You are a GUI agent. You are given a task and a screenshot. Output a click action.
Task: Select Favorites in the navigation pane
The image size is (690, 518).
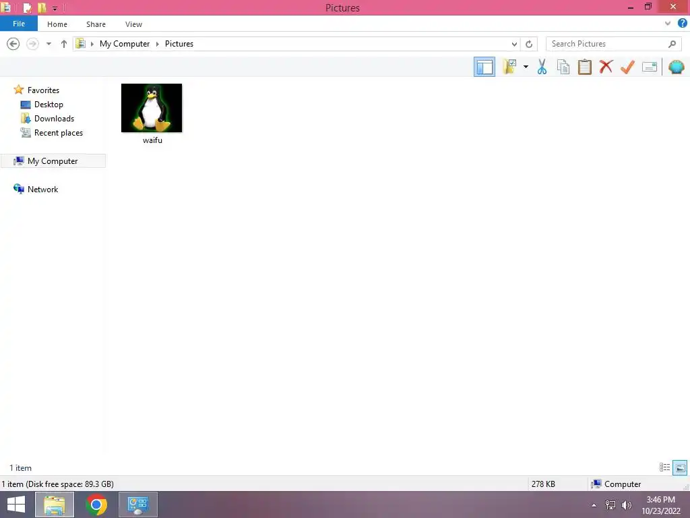click(43, 90)
